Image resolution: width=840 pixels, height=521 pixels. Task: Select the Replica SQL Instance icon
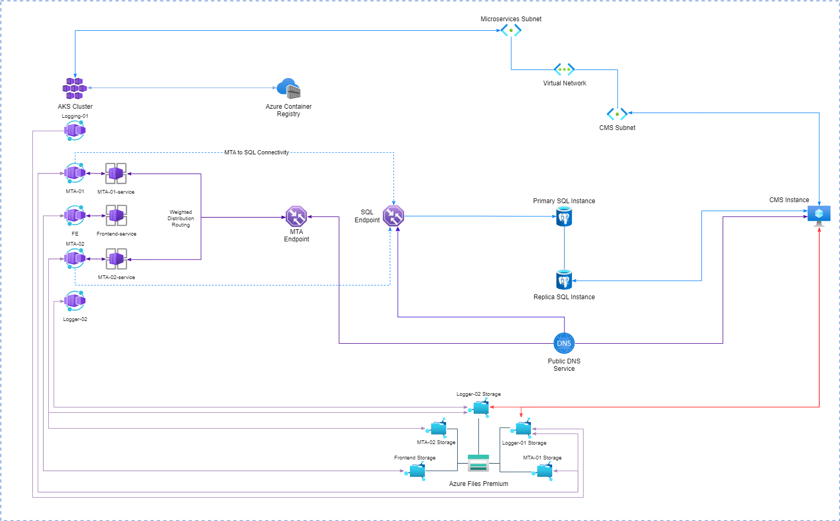(x=564, y=280)
